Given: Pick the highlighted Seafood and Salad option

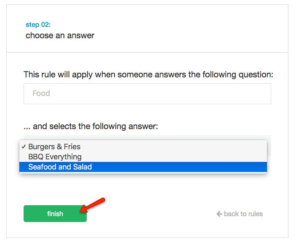Looking at the screenshot, I should click(60, 167).
